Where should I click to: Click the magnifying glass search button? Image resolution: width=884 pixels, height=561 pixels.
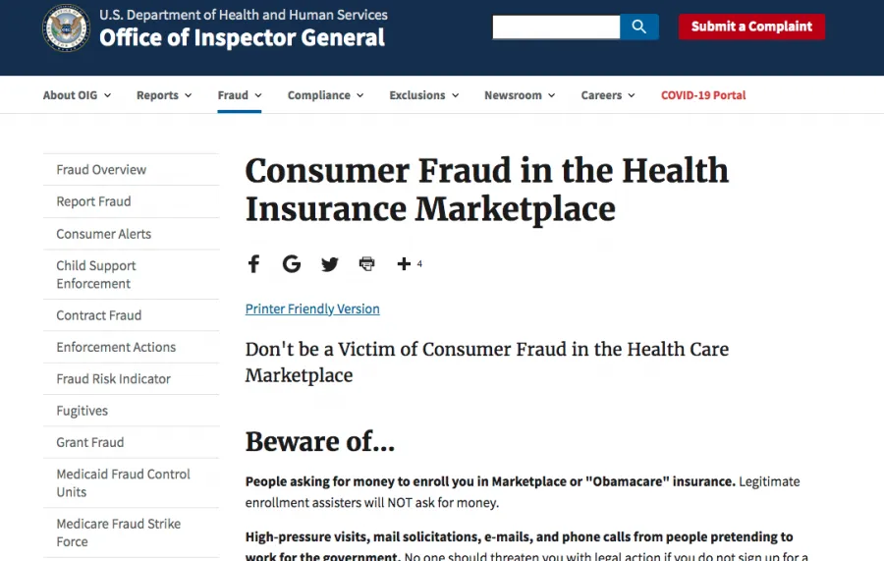(x=638, y=27)
